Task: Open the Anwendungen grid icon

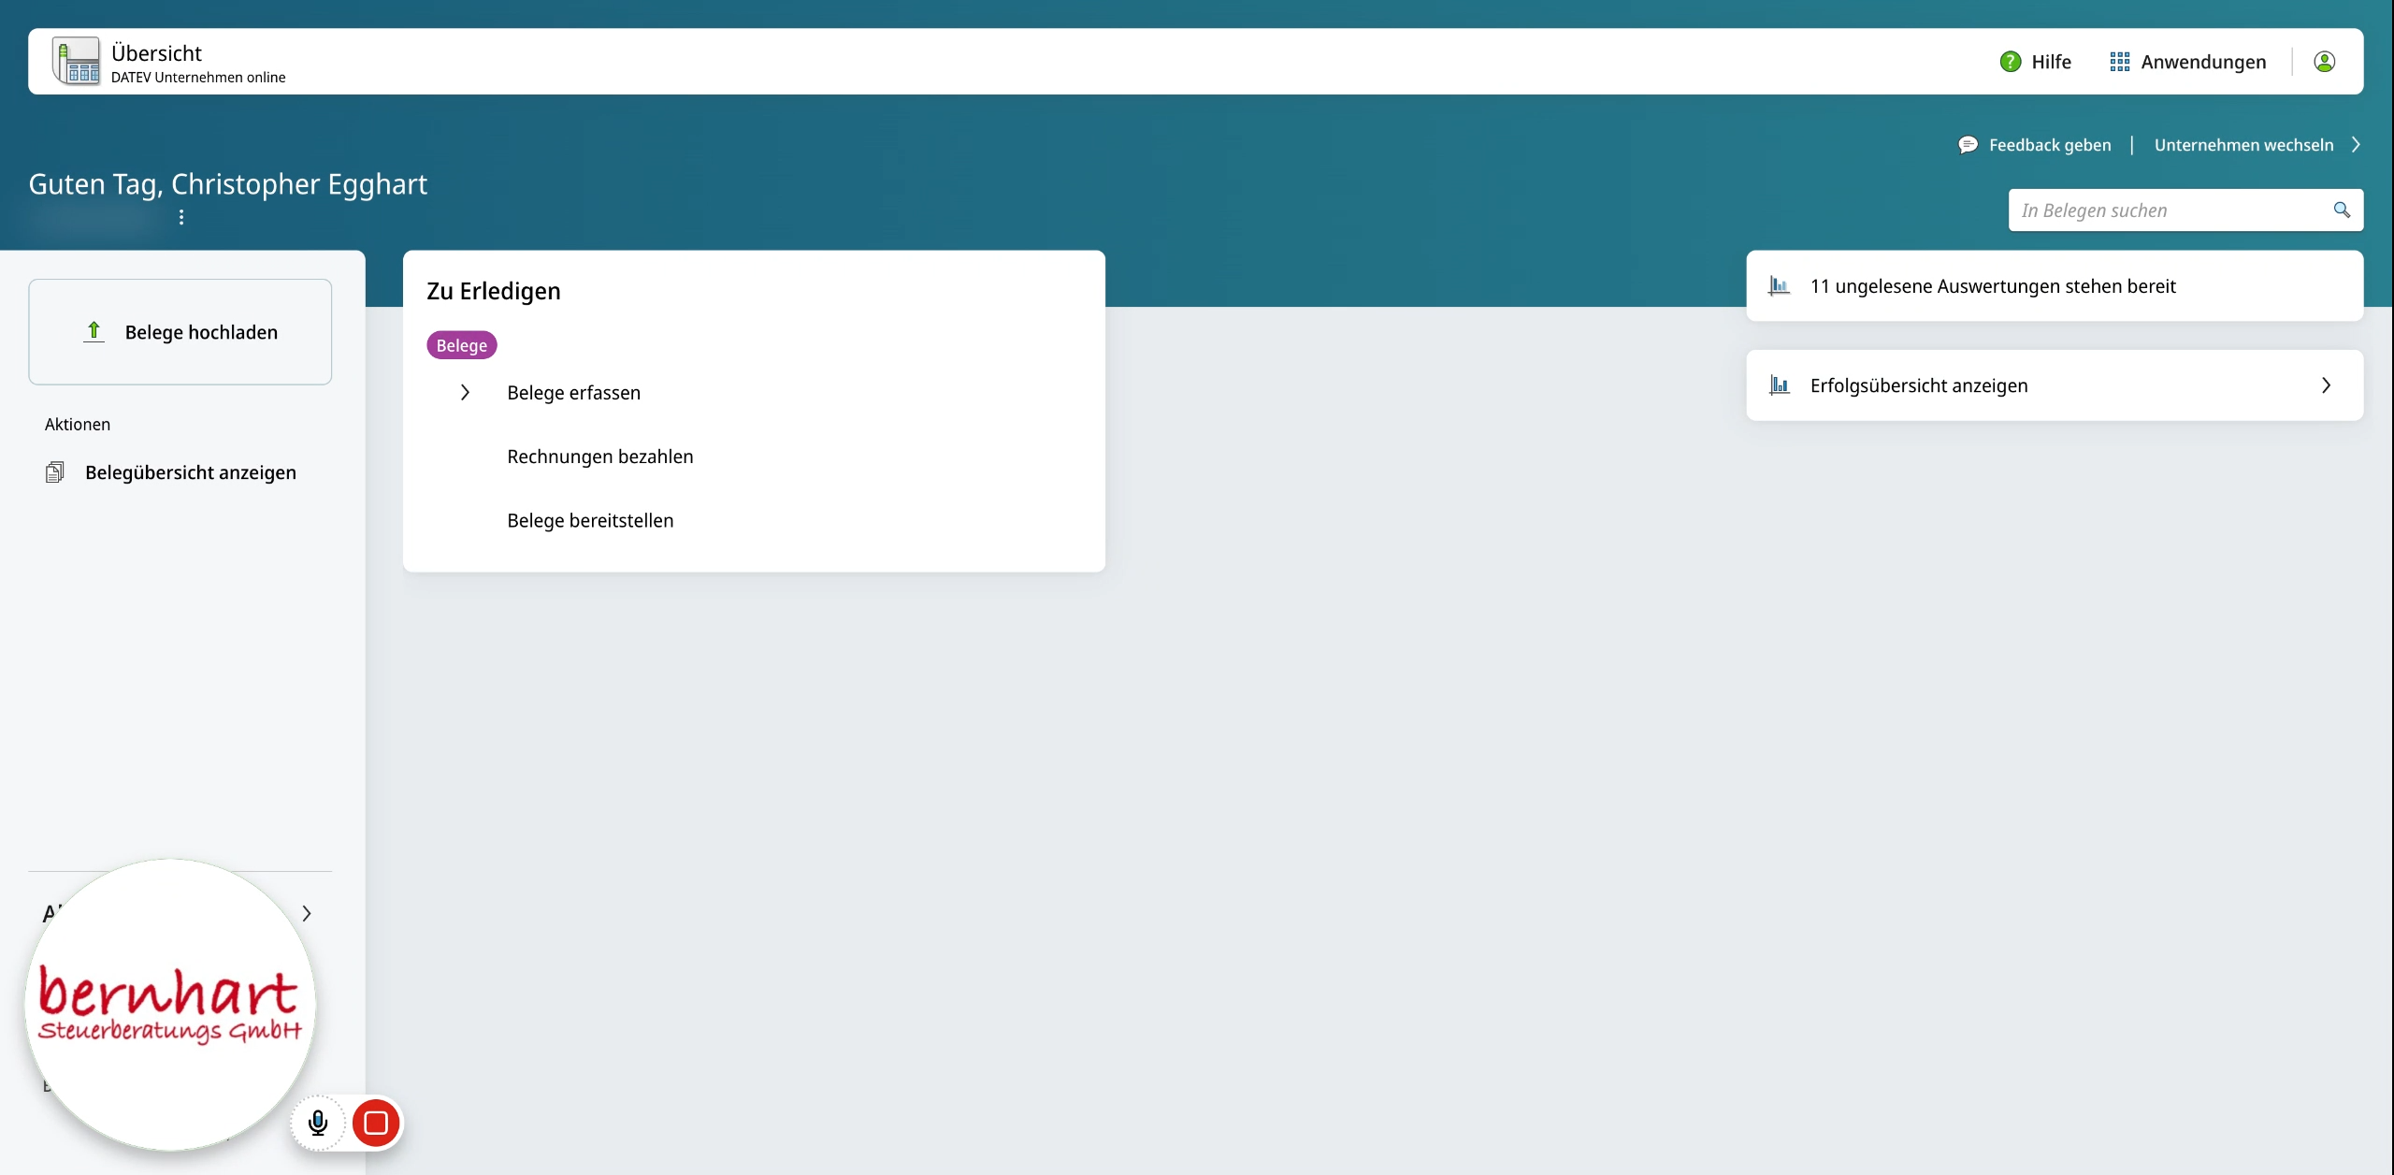Action: 2119,62
